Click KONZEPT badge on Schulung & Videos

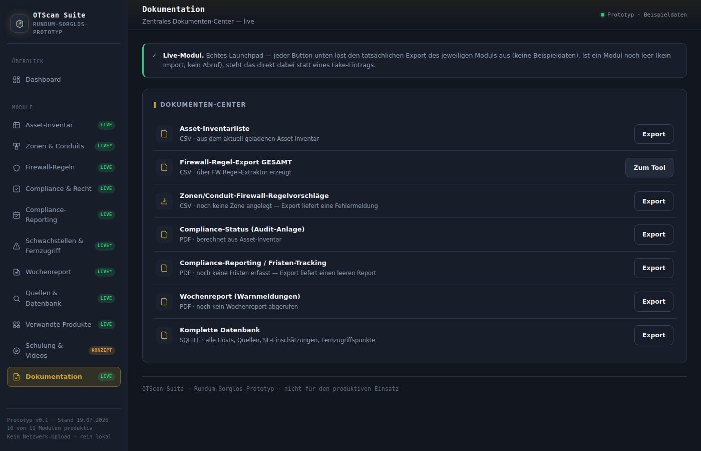pyautogui.click(x=102, y=351)
